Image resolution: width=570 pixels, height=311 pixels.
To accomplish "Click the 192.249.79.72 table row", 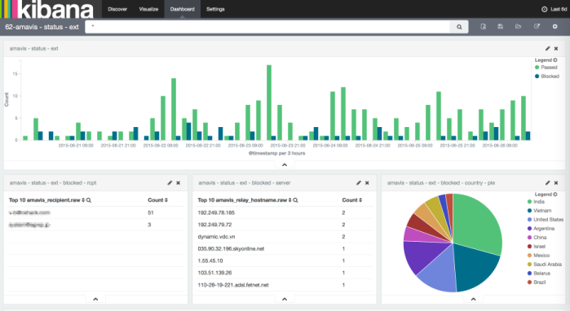I will (x=285, y=225).
